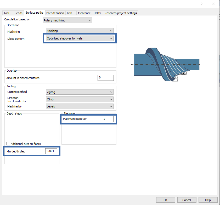The width and height of the screenshot is (220, 205).
Task: Click the help question mark icon
Action: tap(202, 4)
